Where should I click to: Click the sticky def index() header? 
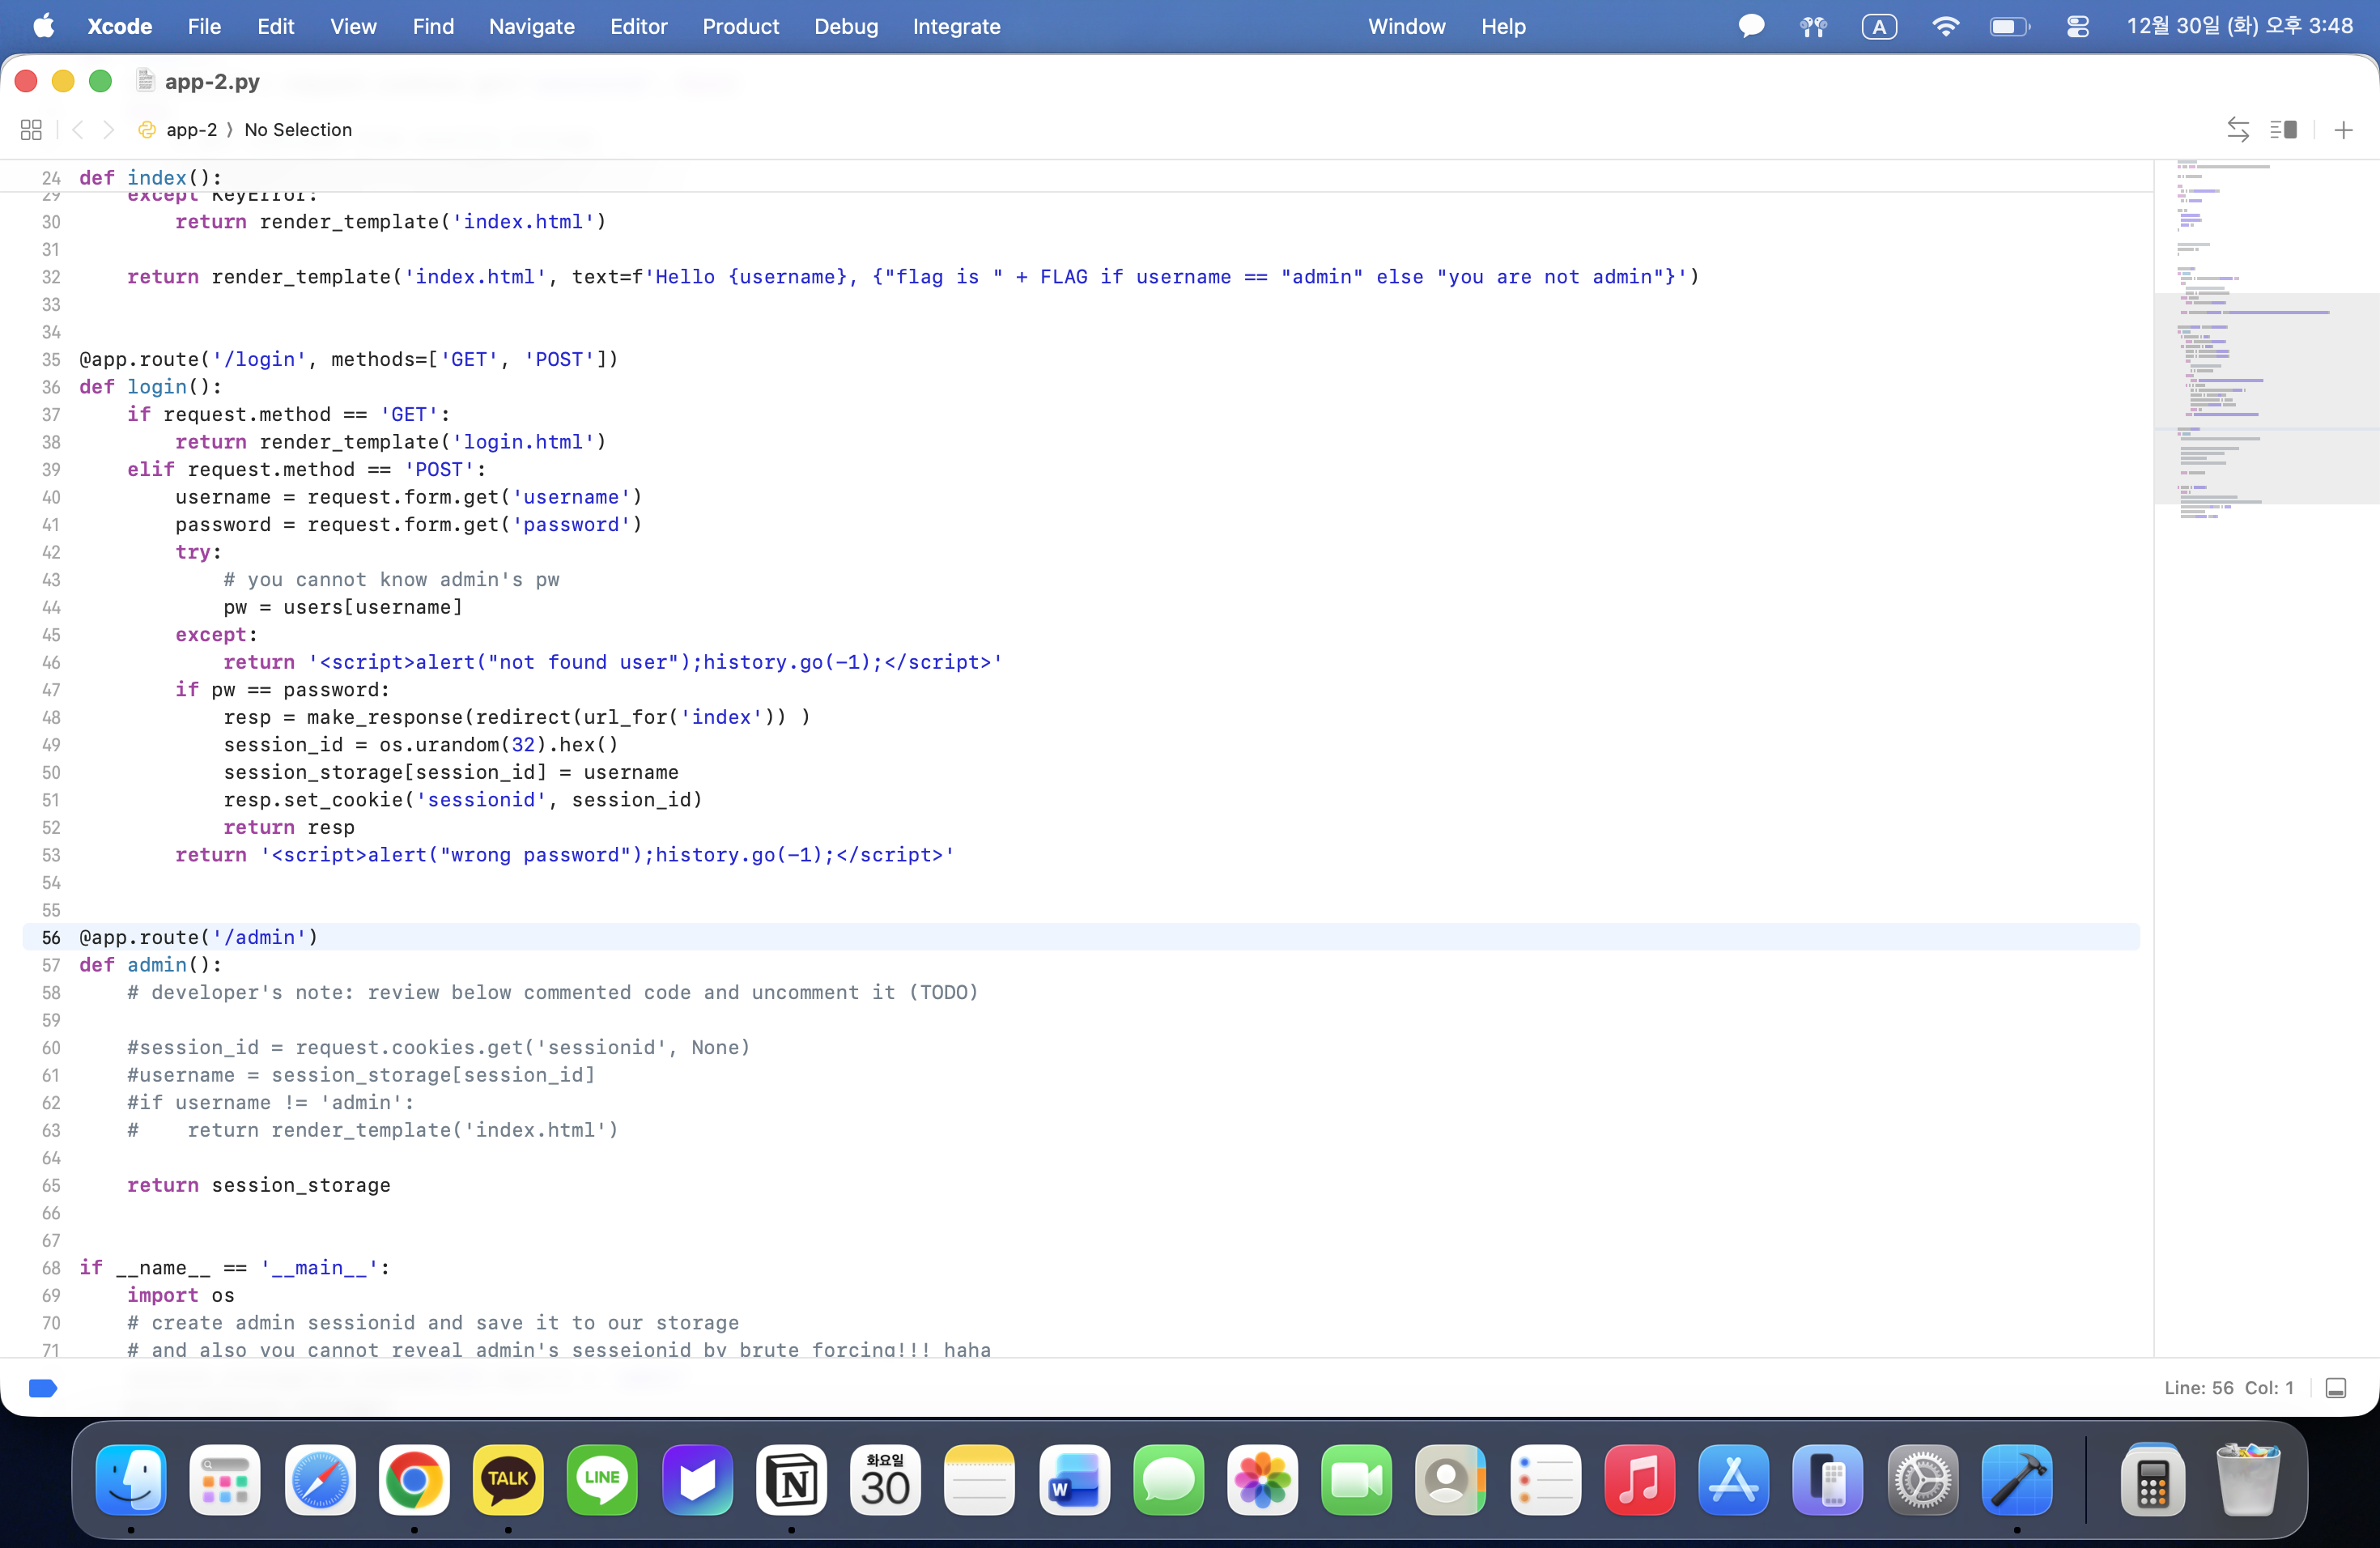(150, 177)
